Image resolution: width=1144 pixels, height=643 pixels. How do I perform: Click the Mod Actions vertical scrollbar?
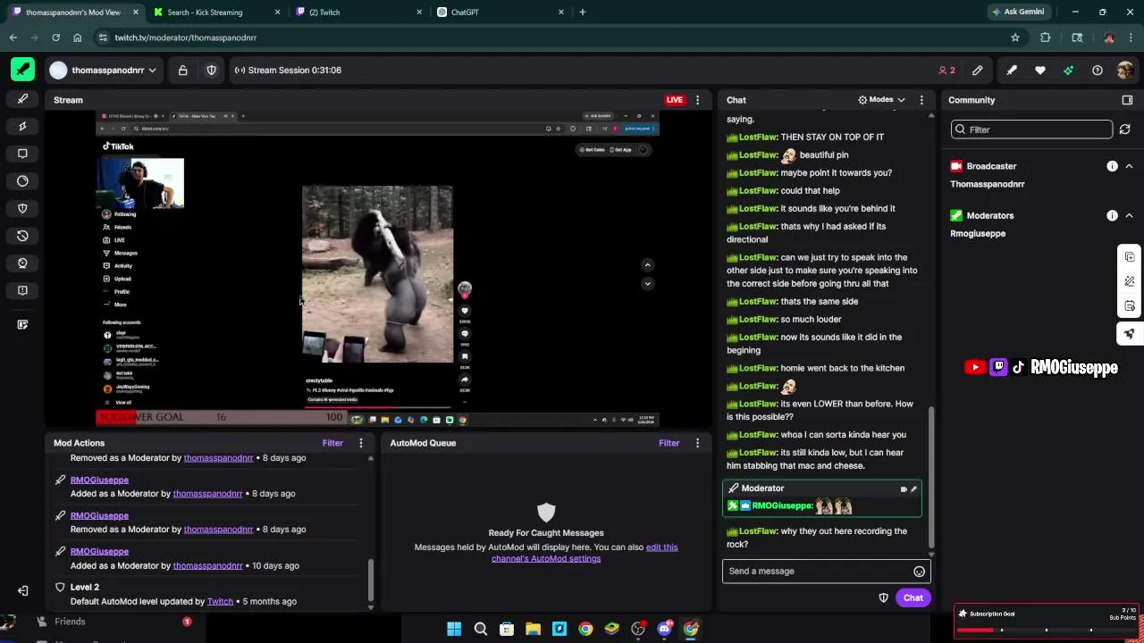371,579
